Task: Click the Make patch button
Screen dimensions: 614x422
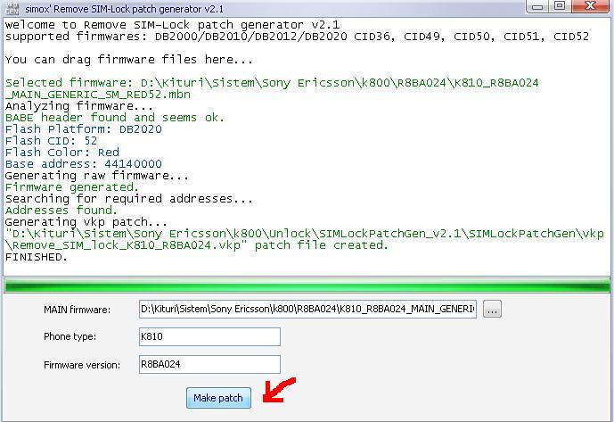Action: [x=218, y=398]
